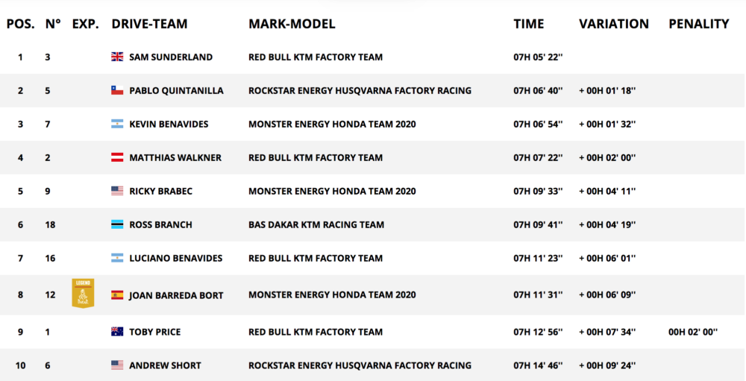Click the VARIATION column header
Image resolution: width=746 pixels, height=381 pixels.
(614, 24)
